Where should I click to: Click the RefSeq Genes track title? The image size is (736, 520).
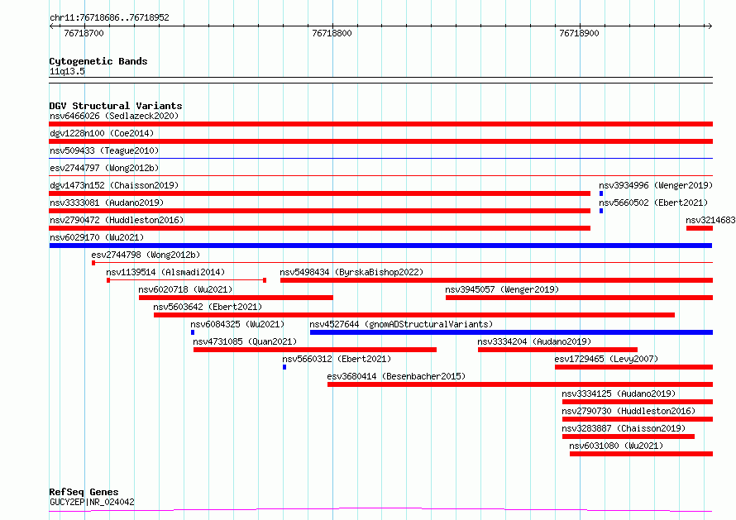[x=84, y=492]
